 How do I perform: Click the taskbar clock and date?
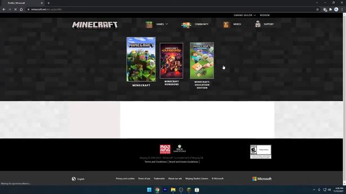[x=339, y=190]
